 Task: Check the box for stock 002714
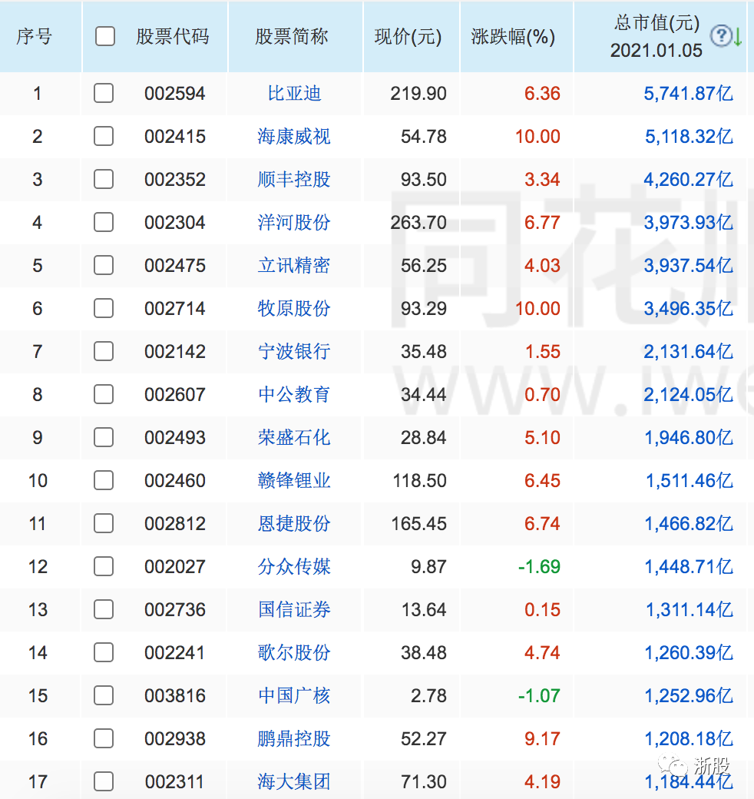click(x=104, y=308)
